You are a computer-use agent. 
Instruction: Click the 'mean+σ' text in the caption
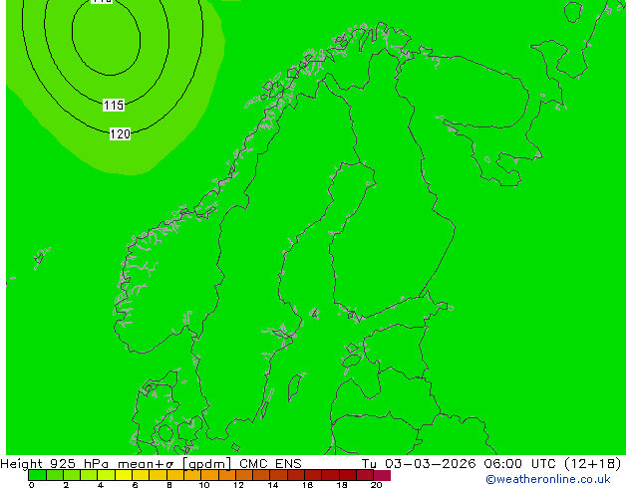pos(146,464)
